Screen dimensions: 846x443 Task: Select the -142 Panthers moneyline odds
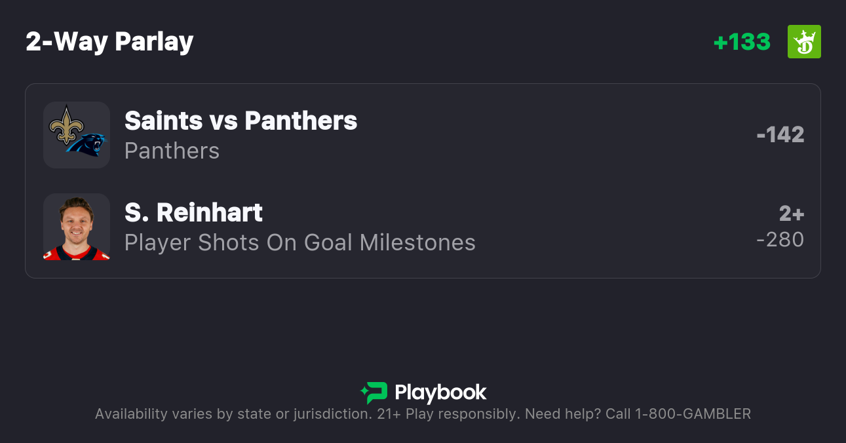[780, 135]
